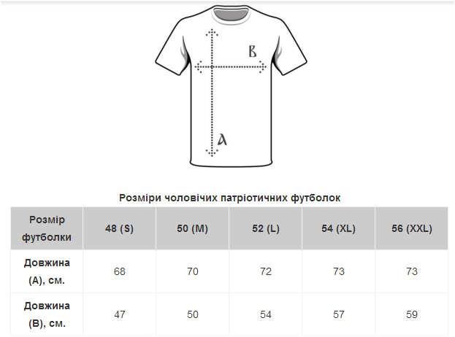Click the 'Розмір футболки' header cell
The width and height of the screenshot is (455, 337).
[47, 228]
